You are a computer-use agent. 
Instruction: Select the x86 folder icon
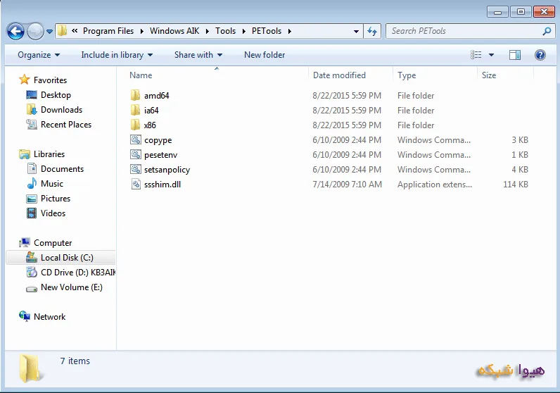(x=135, y=125)
